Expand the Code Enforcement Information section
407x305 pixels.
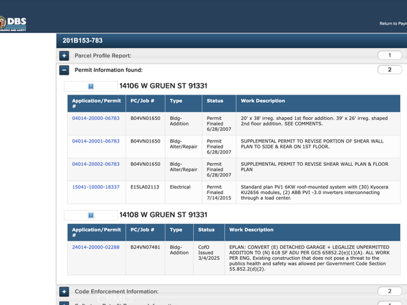pos(64,291)
